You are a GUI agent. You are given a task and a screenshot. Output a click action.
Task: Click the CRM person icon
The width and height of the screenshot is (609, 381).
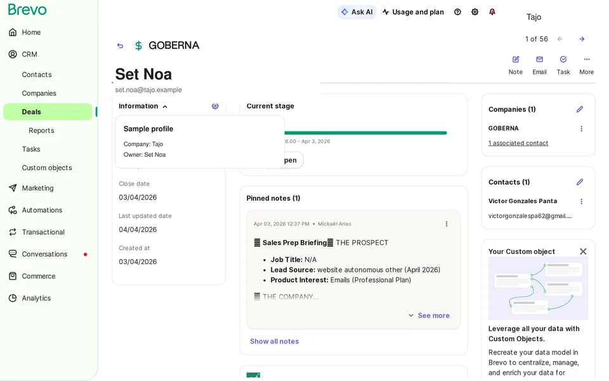(13, 54)
